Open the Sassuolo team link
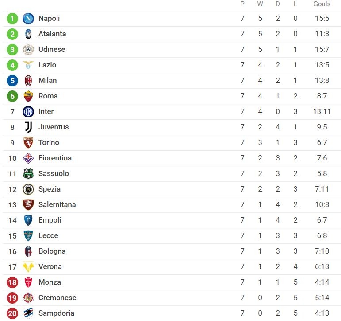 (x=54, y=174)
